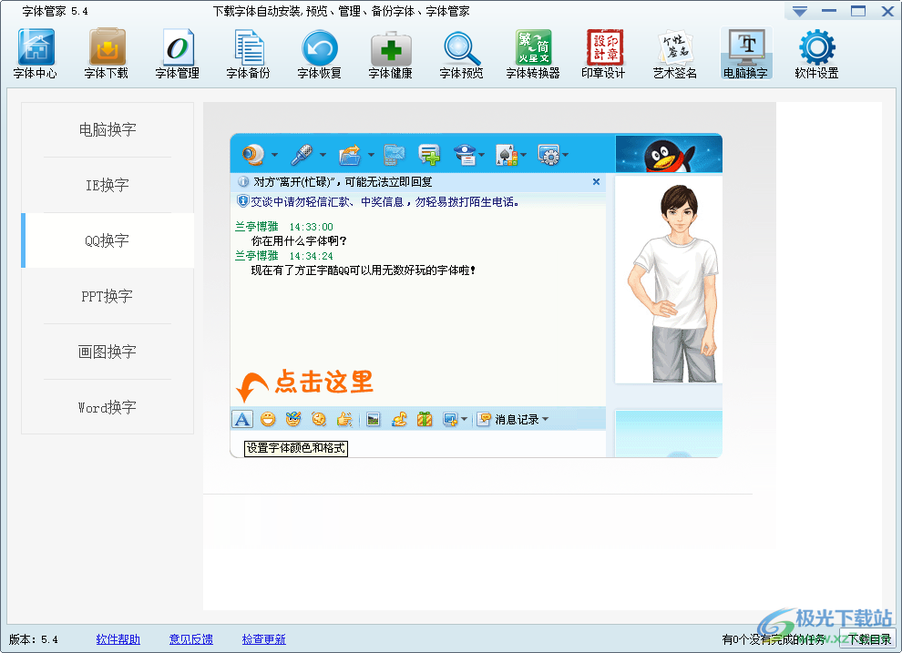Switch to 电脑换字 sidebar tab
902x653 pixels.
click(x=108, y=130)
